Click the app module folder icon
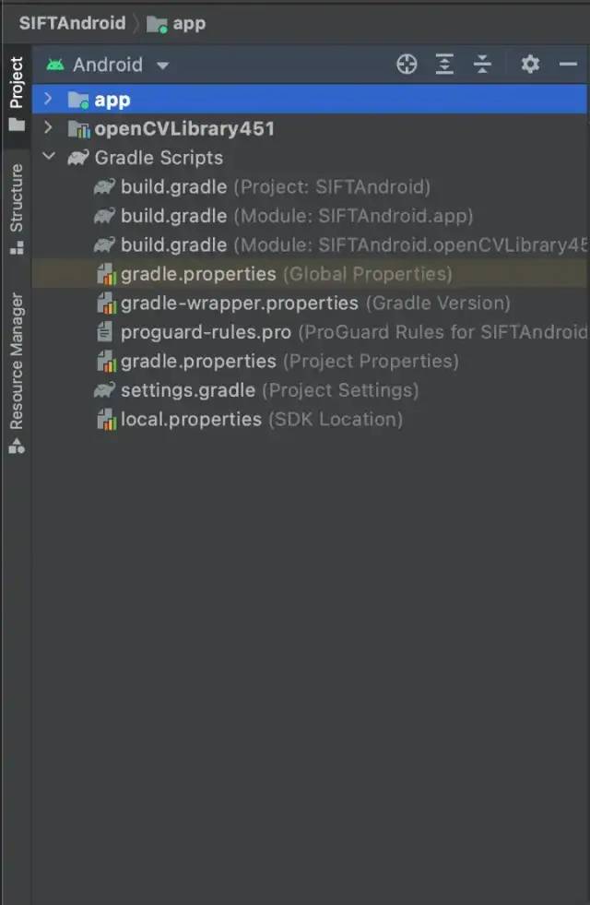 pyautogui.click(x=78, y=100)
